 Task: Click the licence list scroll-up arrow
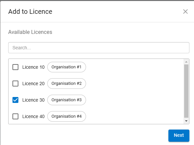click(186, 62)
